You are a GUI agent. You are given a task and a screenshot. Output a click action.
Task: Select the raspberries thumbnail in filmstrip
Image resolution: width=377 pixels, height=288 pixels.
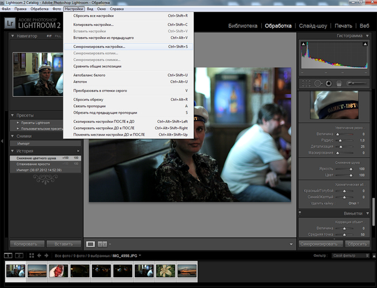pos(58,271)
